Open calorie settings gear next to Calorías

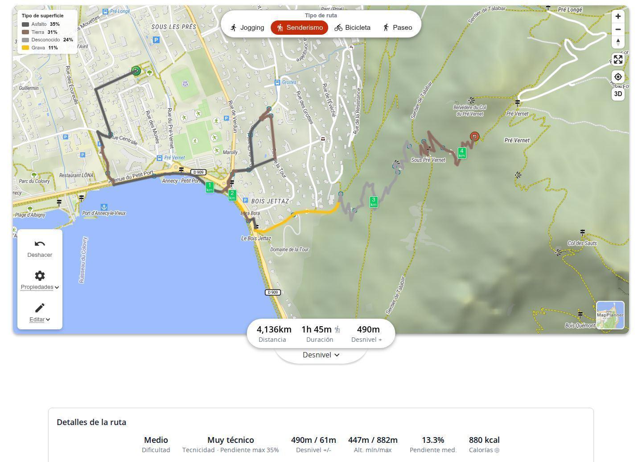click(x=497, y=450)
